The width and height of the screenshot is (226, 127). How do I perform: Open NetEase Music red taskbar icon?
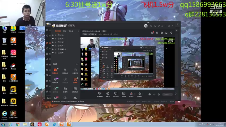(40, 124)
